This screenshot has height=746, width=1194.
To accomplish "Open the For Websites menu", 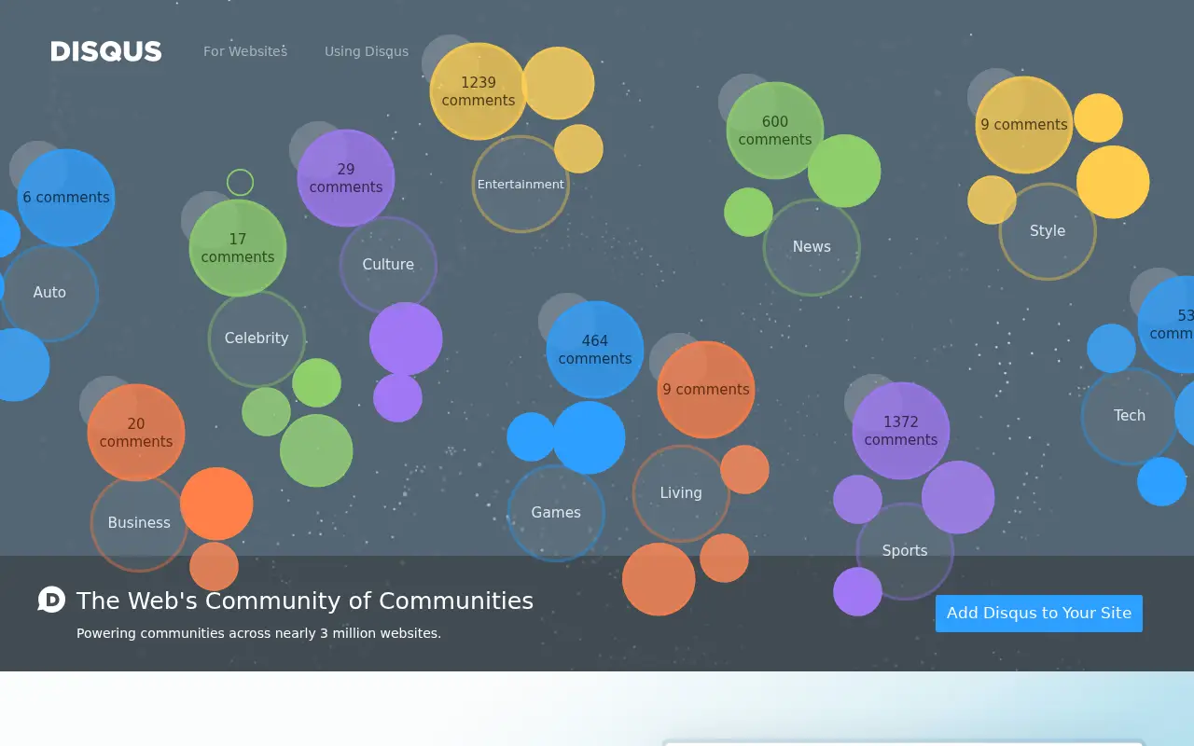I will pos(245,51).
